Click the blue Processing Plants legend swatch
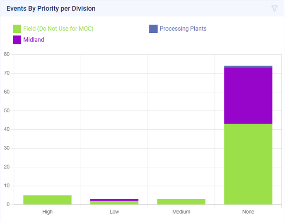This screenshot has width=285, height=222. tap(153, 29)
